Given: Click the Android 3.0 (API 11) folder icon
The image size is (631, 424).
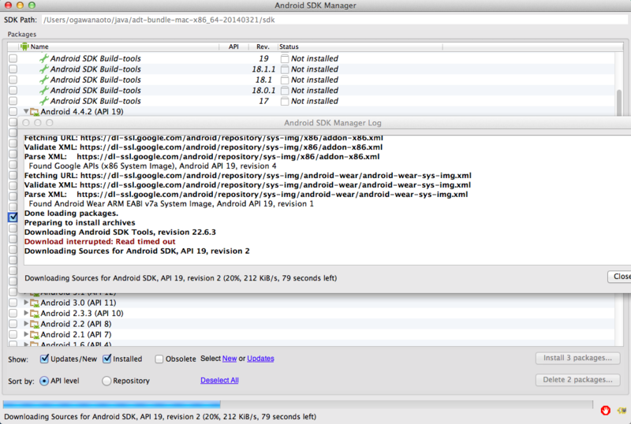Looking at the screenshot, I should (35, 303).
